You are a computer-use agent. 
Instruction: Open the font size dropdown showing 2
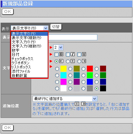click(58, 47)
